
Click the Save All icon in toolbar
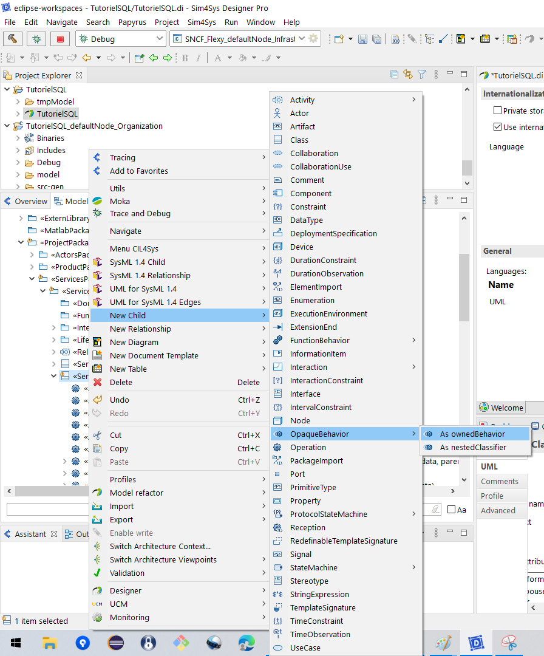click(x=377, y=39)
